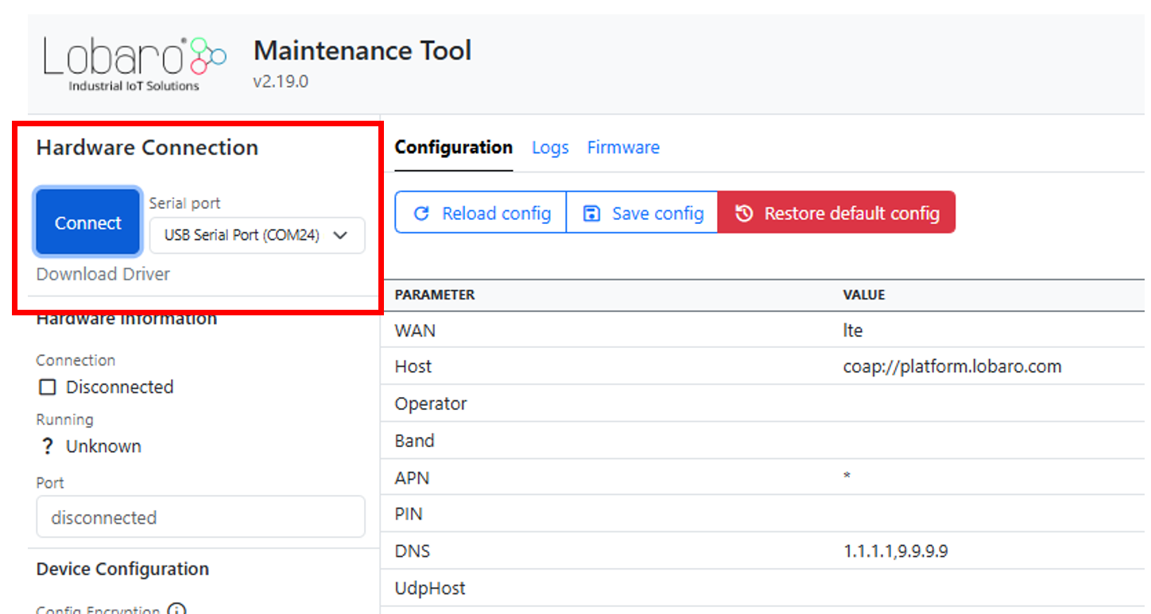The image size is (1151, 614).
Task: Click the question mark Unknown status icon
Action: [47, 446]
